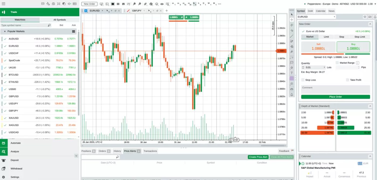The height and width of the screenshot is (180, 377).
Task: Open the hamburger main menu
Action: 4,4
